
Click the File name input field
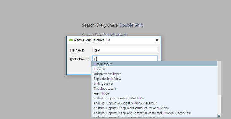tap(125, 50)
